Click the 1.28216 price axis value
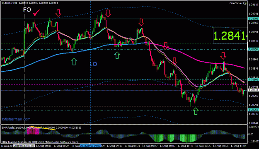Viewport: 259px width, 149px height. click(253, 114)
